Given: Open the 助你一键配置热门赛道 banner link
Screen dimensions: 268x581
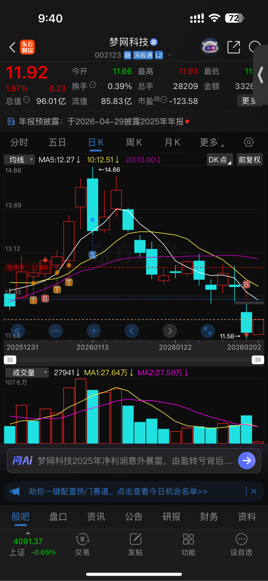Looking at the screenshot, I should [118, 491].
